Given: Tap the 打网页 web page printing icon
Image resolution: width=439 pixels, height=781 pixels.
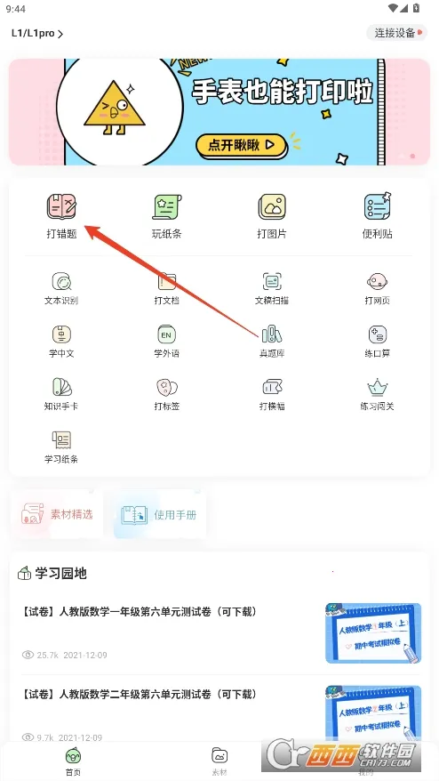Looking at the screenshot, I should click(378, 282).
